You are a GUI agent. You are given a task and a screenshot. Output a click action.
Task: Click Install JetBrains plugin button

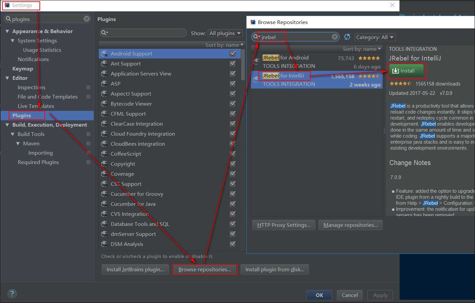(135, 270)
